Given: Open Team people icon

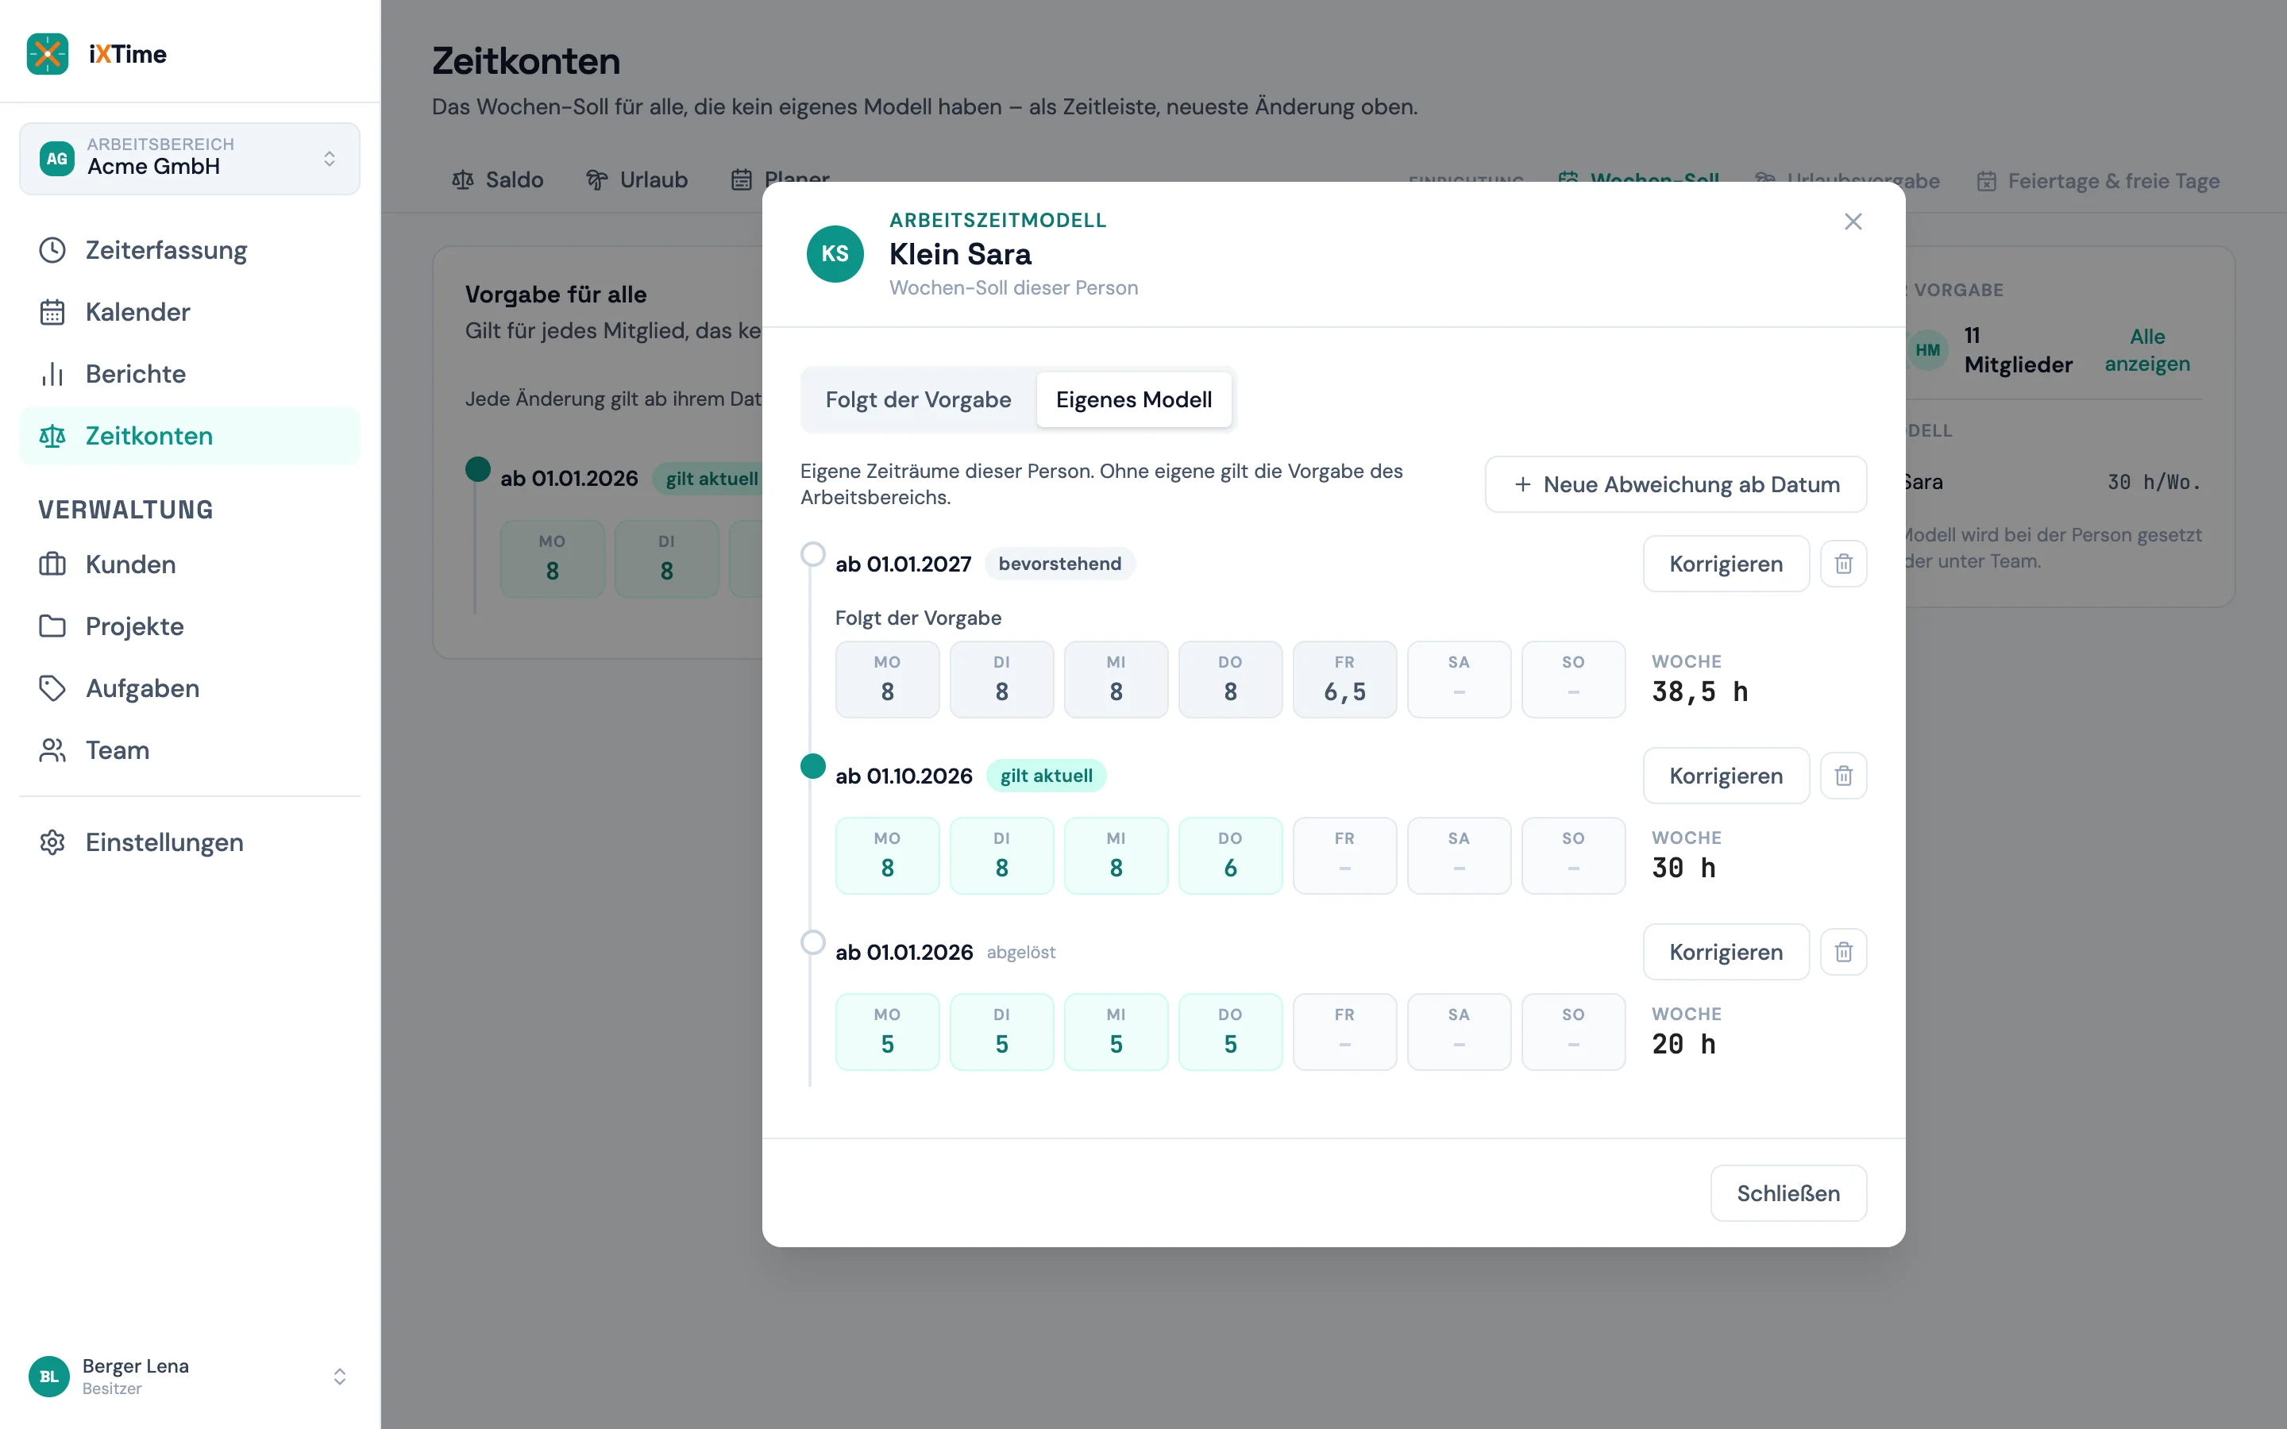Looking at the screenshot, I should click(x=52, y=750).
